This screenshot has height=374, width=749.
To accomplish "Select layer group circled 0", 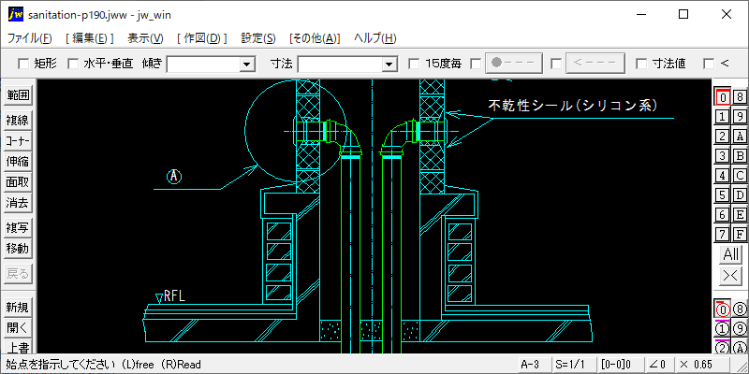I will (x=723, y=309).
